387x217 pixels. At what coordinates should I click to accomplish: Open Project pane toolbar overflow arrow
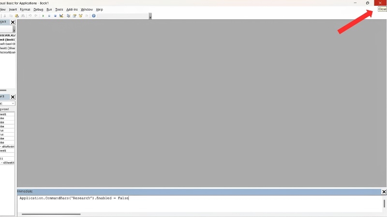click(x=14, y=29)
